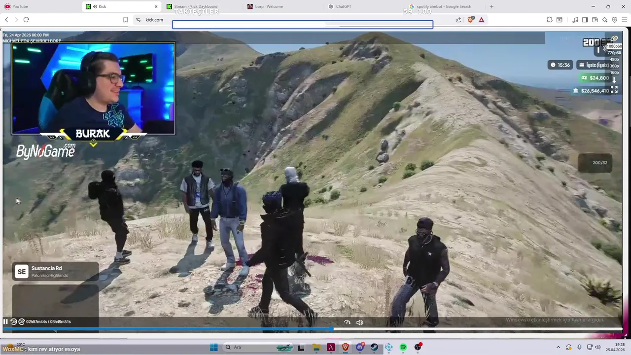Image resolution: width=631 pixels, height=355 pixels.
Task: Open Steam from the taskbar
Action: [375, 347]
